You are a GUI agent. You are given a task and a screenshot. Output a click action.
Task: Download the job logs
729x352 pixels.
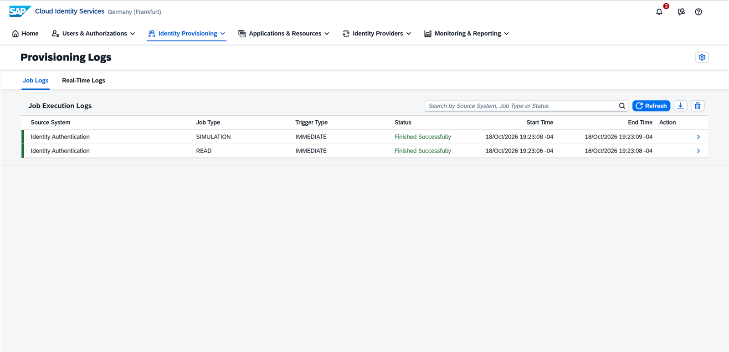pyautogui.click(x=680, y=106)
